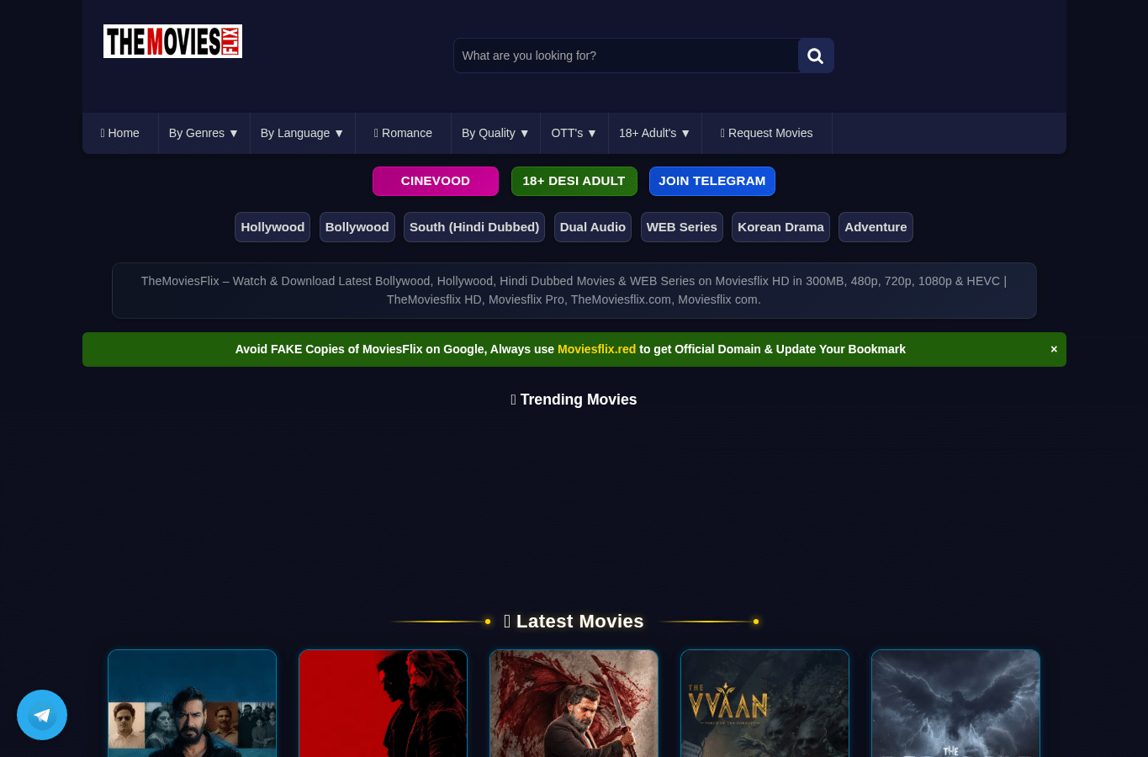Open the floating Telegram chat icon
1148x757 pixels.
[42, 715]
